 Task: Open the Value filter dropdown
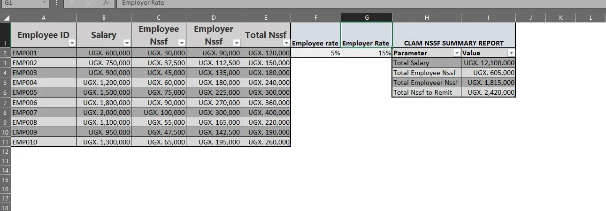(x=511, y=53)
